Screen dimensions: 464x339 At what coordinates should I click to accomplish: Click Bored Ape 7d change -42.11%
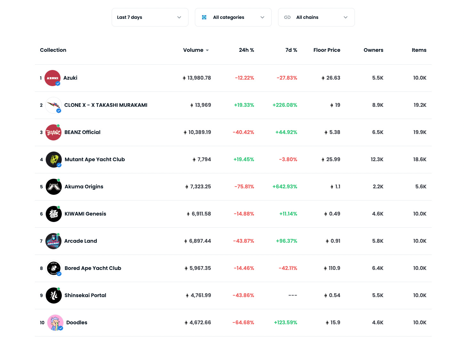288,268
